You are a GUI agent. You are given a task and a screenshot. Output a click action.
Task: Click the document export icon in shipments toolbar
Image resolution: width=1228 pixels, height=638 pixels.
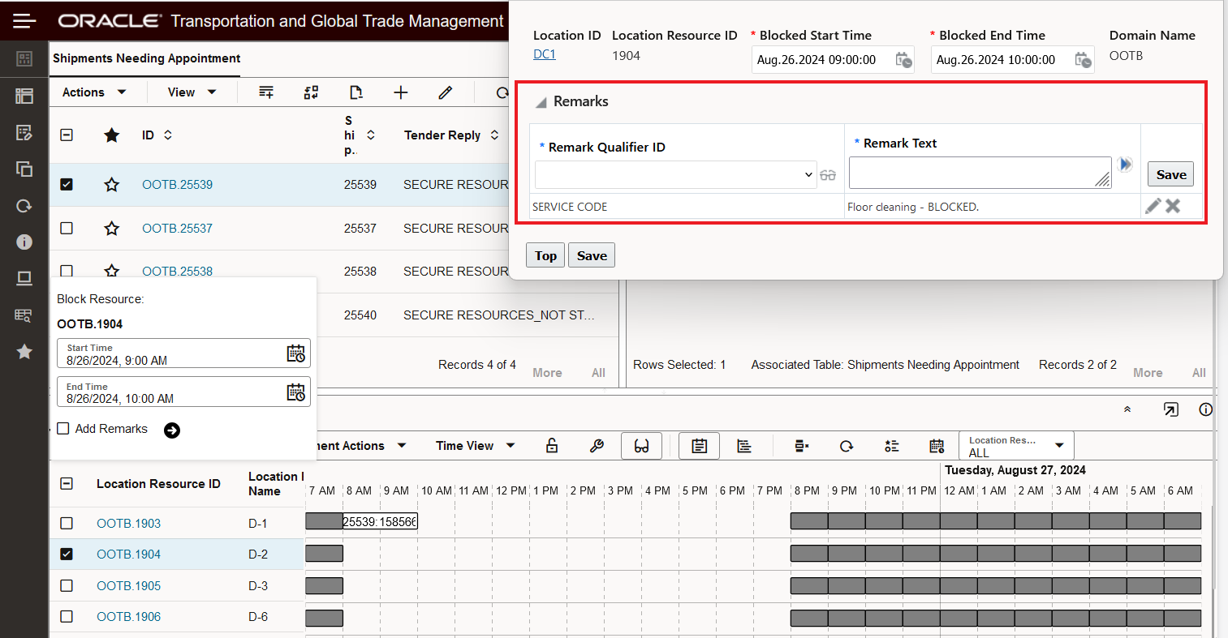pyautogui.click(x=355, y=92)
